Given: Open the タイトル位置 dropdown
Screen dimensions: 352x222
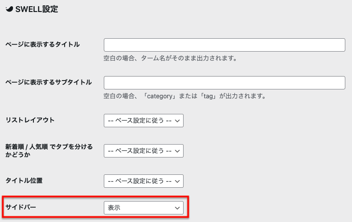Looking at the screenshot, I should (x=143, y=181).
